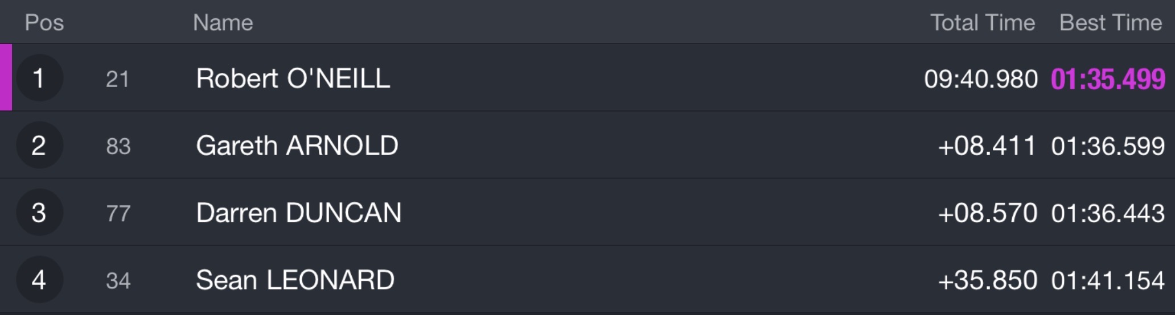This screenshot has width=1175, height=315.
Task: Click car number 83
Action: (118, 146)
